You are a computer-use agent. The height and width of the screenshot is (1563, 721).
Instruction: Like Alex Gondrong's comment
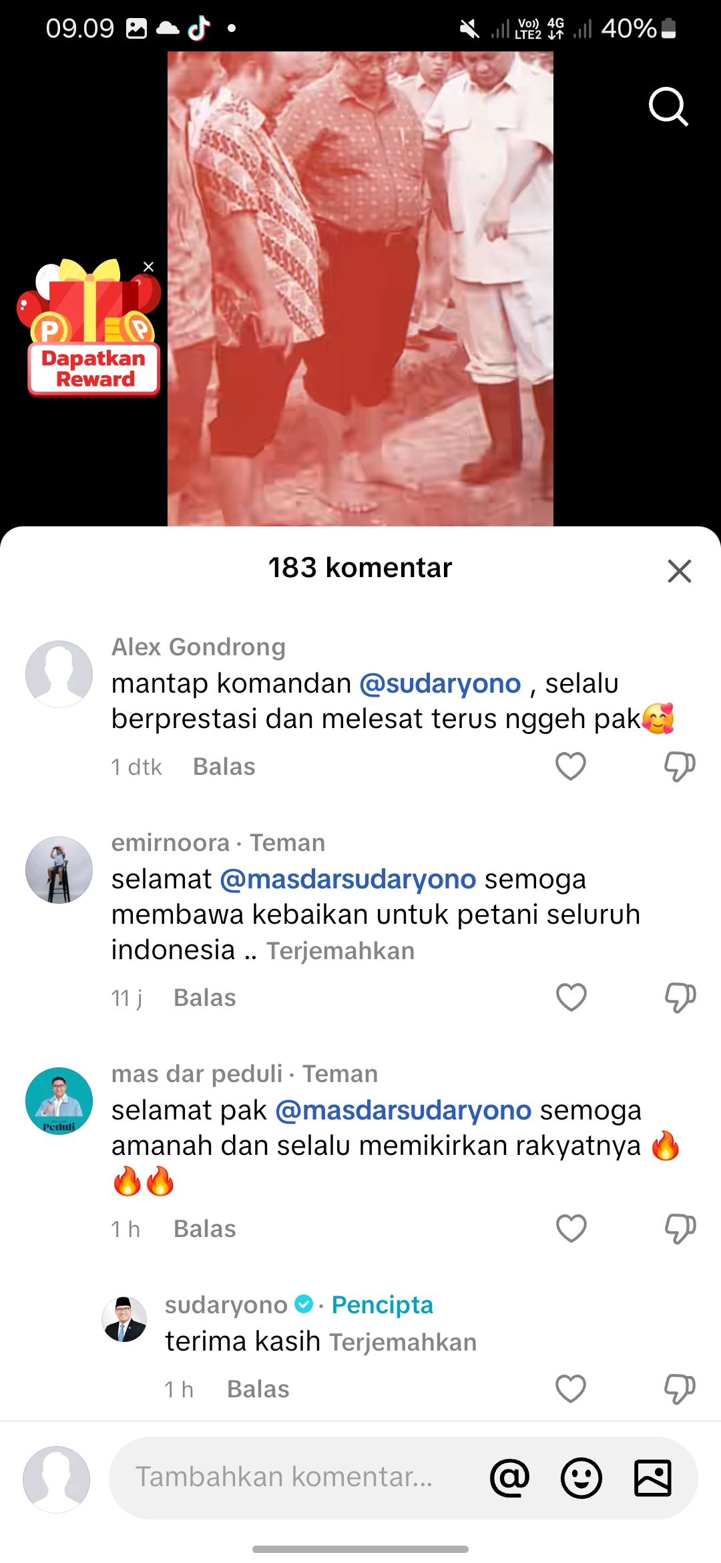[x=571, y=766]
